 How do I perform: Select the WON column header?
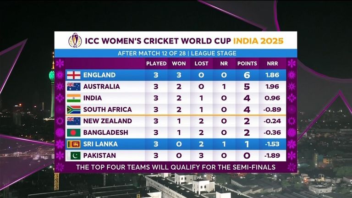[x=179, y=63]
